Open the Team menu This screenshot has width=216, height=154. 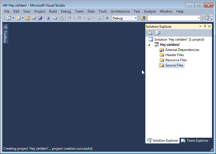79,11
